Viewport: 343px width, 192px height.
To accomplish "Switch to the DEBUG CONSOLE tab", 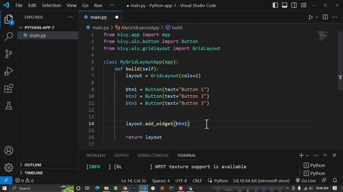I will (153, 155).
